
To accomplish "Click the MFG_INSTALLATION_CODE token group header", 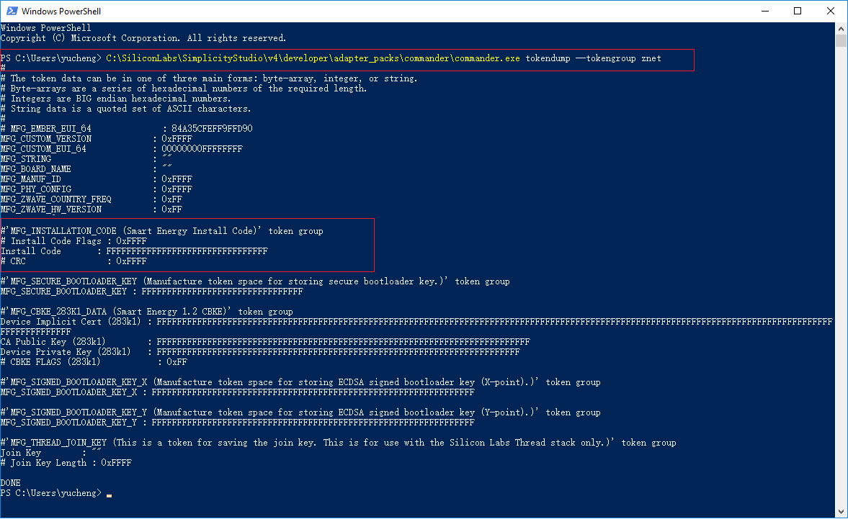I will point(161,231).
